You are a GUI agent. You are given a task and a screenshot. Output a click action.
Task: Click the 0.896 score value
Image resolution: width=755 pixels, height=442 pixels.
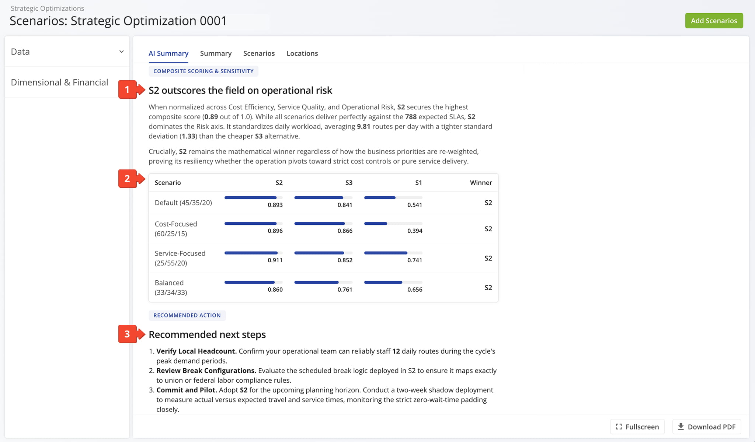coord(275,231)
